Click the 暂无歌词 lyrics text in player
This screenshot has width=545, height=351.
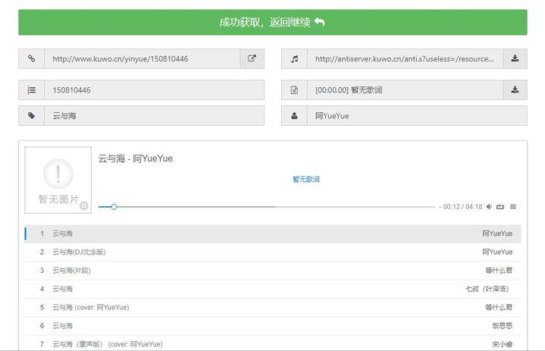click(306, 180)
